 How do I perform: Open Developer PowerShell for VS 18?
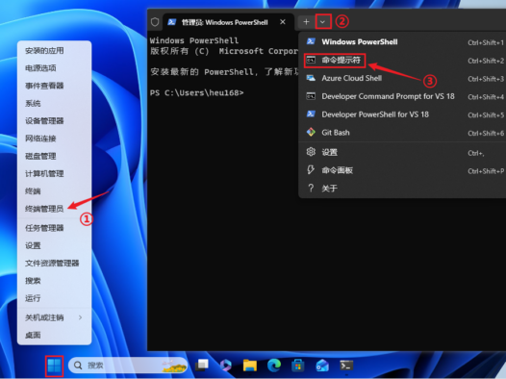(x=402, y=114)
